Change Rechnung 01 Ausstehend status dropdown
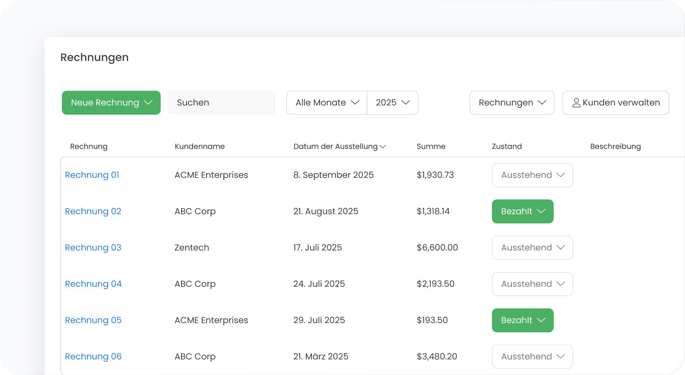This screenshot has width=685, height=375. [532, 175]
